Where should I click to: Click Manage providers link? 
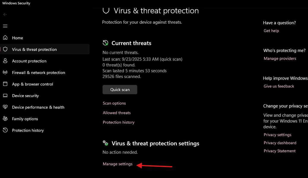click(x=280, y=58)
